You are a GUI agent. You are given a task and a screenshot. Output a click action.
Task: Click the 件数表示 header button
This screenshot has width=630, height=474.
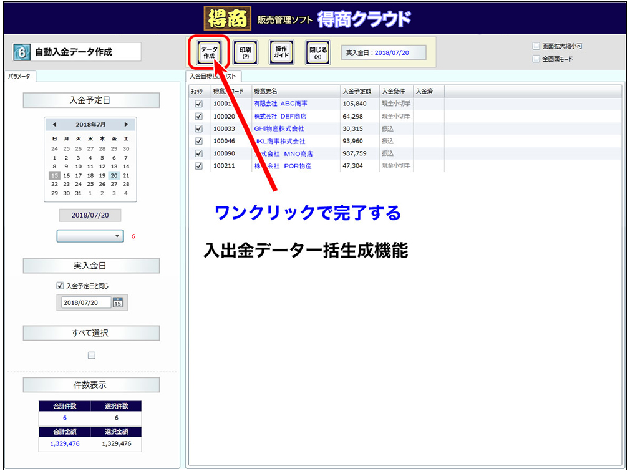[91, 385]
